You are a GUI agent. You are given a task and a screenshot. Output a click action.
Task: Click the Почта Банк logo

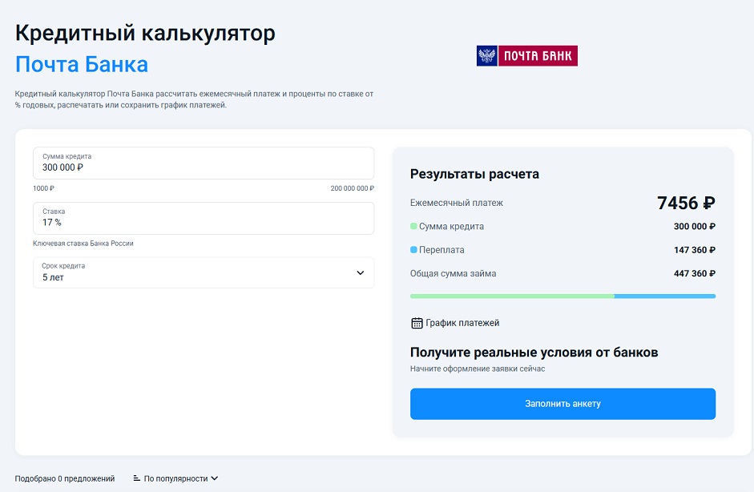click(x=526, y=56)
